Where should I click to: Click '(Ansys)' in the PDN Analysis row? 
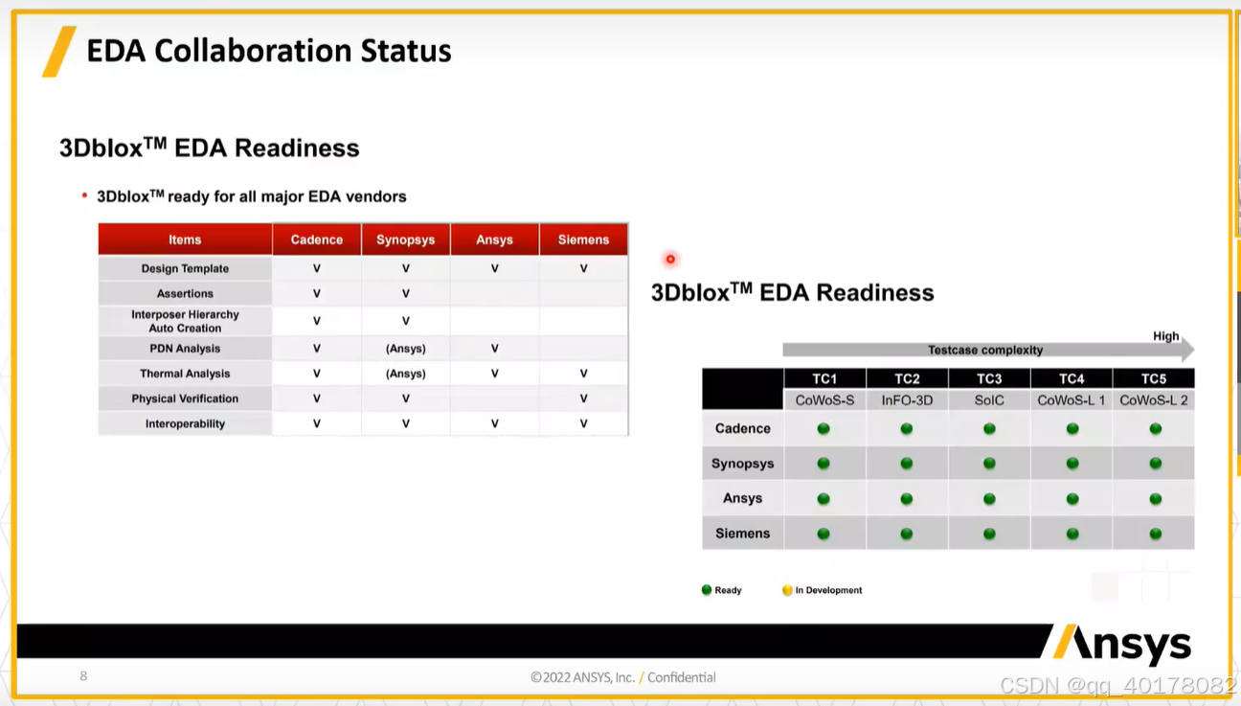(406, 349)
